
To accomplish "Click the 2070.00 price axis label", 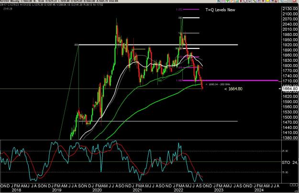I will tap(290, 19).
